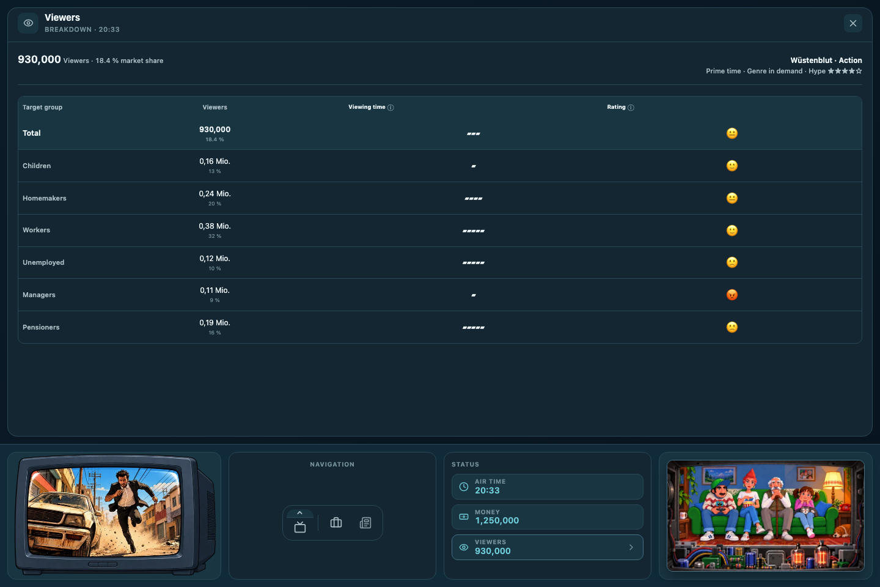
Task: Click the Children row rating smiley
Action: click(732, 166)
